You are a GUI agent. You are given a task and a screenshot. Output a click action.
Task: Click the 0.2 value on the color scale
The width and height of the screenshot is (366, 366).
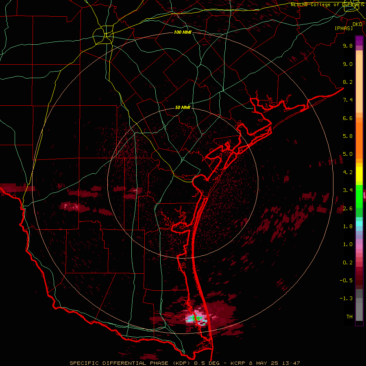click(x=348, y=263)
